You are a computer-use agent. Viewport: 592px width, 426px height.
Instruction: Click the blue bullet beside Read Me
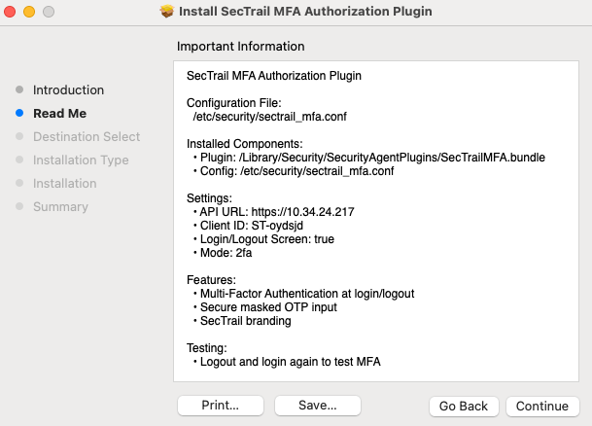click(19, 113)
